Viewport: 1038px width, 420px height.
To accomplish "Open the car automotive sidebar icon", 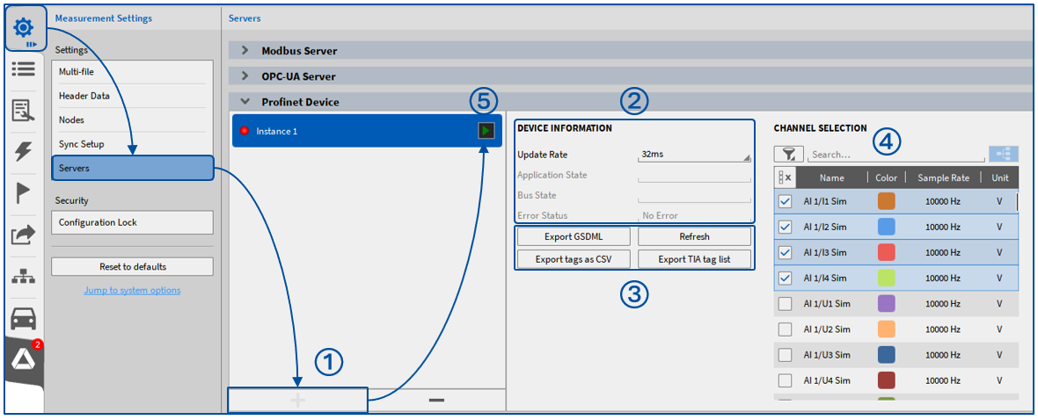I will [x=24, y=320].
